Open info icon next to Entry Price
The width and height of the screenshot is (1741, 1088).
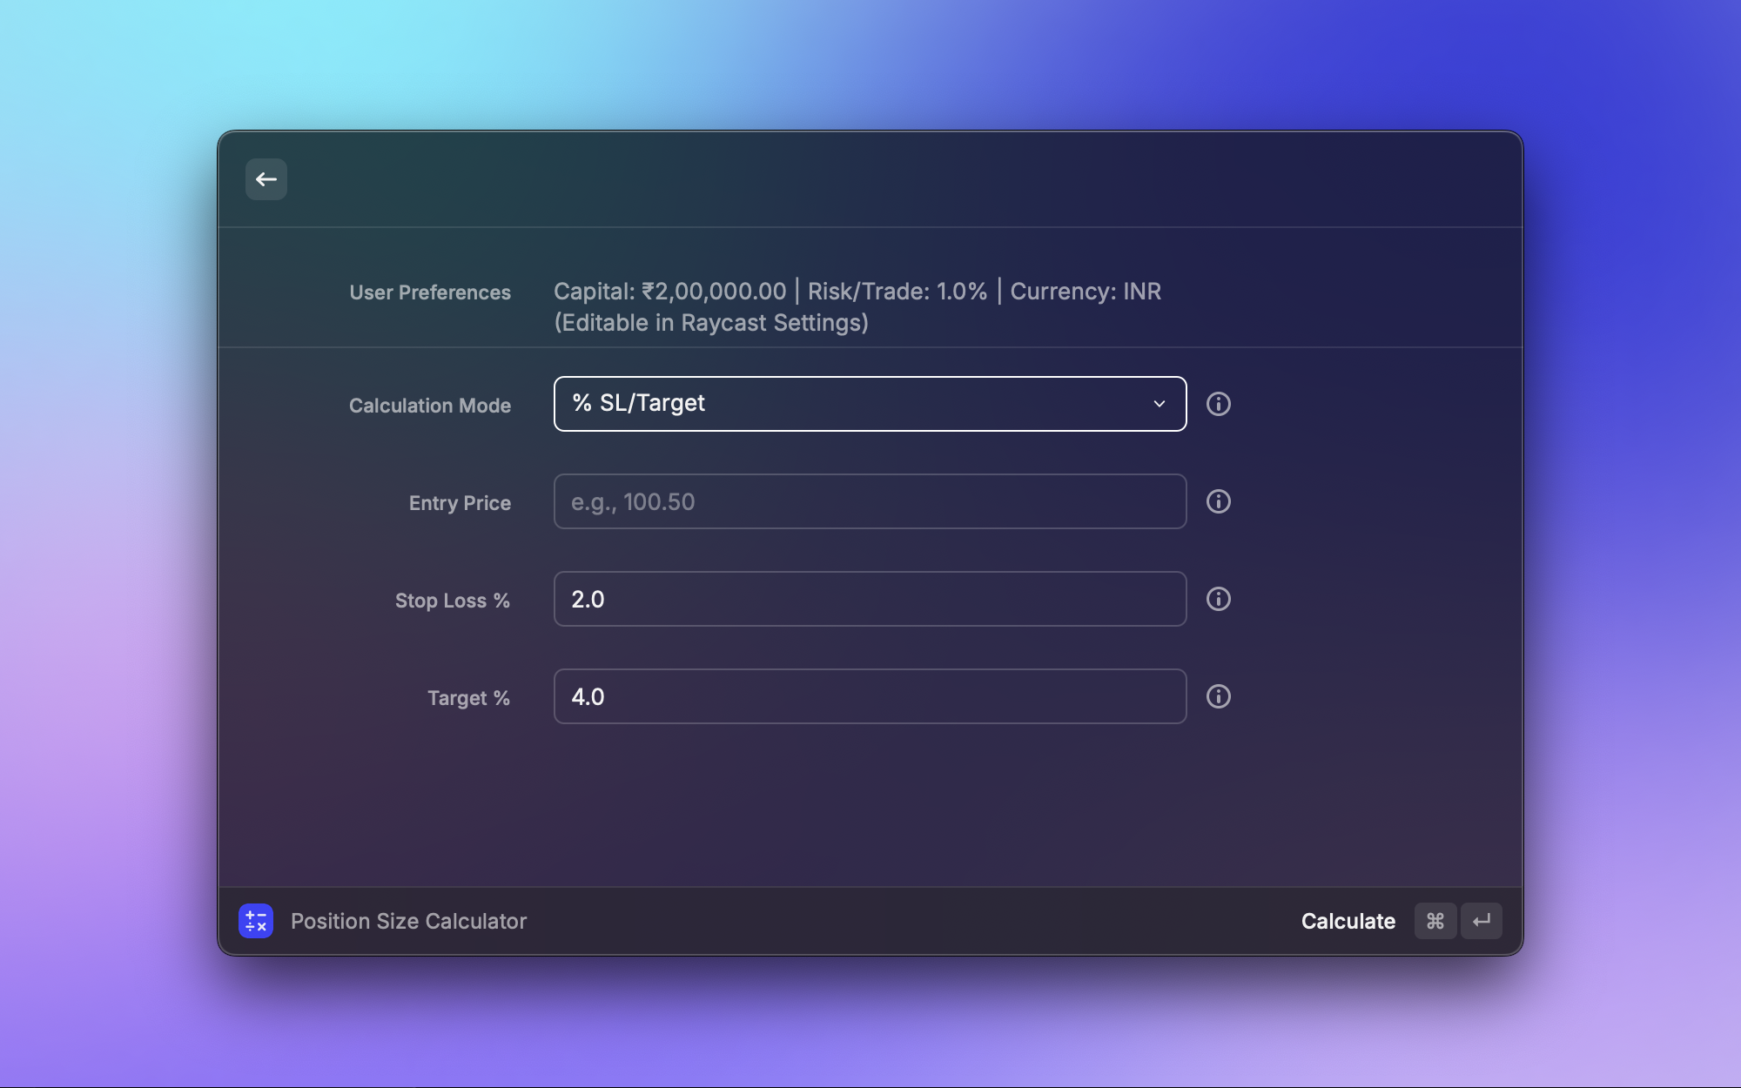(1218, 501)
